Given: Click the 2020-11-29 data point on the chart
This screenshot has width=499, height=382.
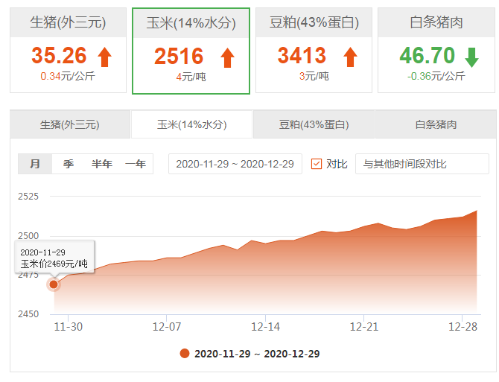Looking at the screenshot, I should point(54,284).
